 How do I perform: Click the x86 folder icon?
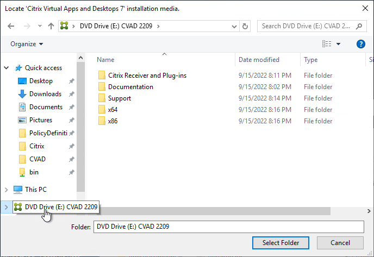pyautogui.click(x=102, y=121)
